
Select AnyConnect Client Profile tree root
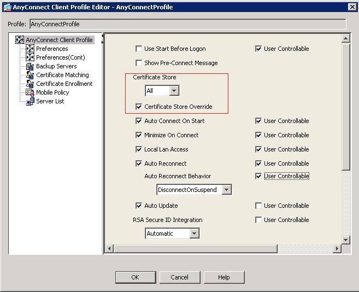(59, 40)
